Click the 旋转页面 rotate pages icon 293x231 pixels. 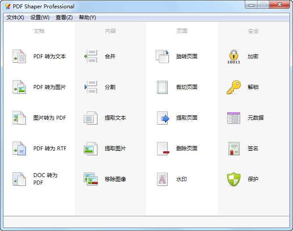tap(162, 57)
